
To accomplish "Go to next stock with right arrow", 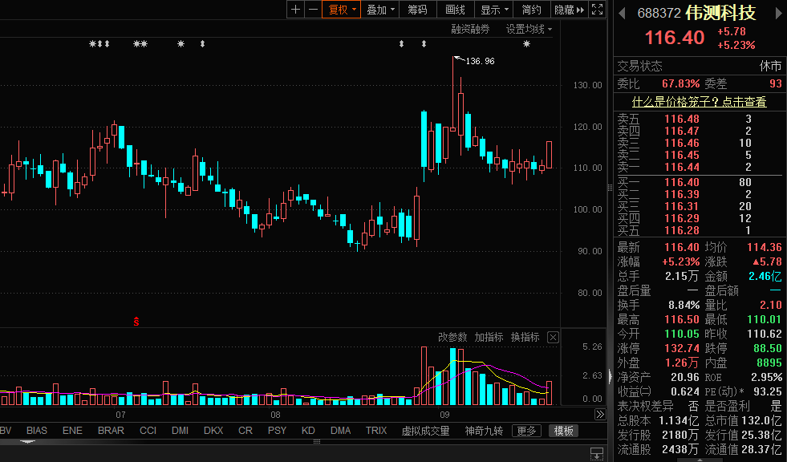I will 778,13.
